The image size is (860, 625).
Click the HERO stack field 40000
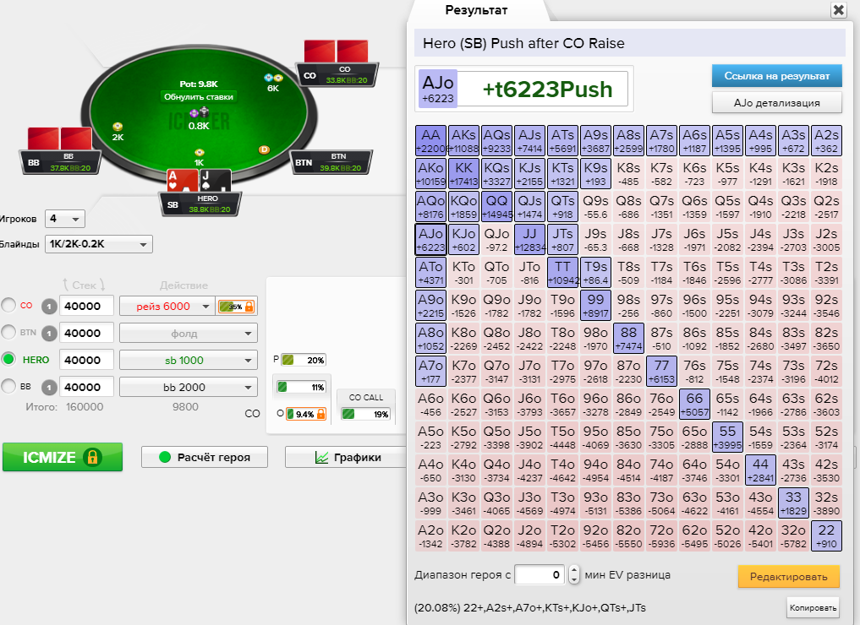coord(86,360)
